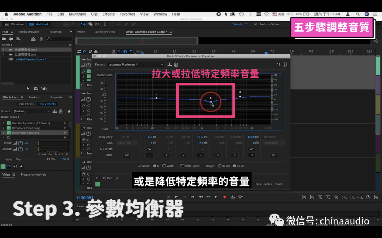
Task: Click the FX view icon above the tracks
Action: coord(85,51)
